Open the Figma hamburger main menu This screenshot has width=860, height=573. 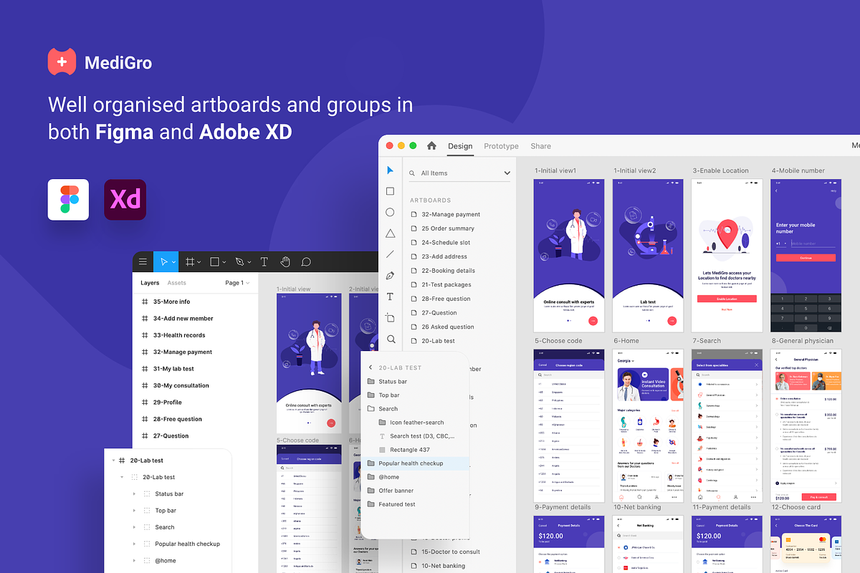pyautogui.click(x=143, y=262)
